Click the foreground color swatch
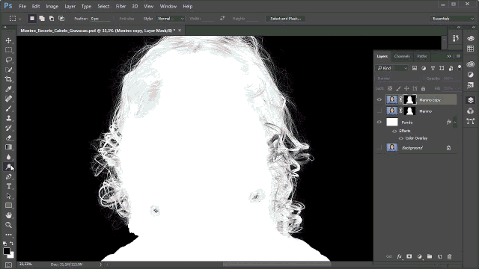This screenshot has width=479, height=269. click(6, 251)
